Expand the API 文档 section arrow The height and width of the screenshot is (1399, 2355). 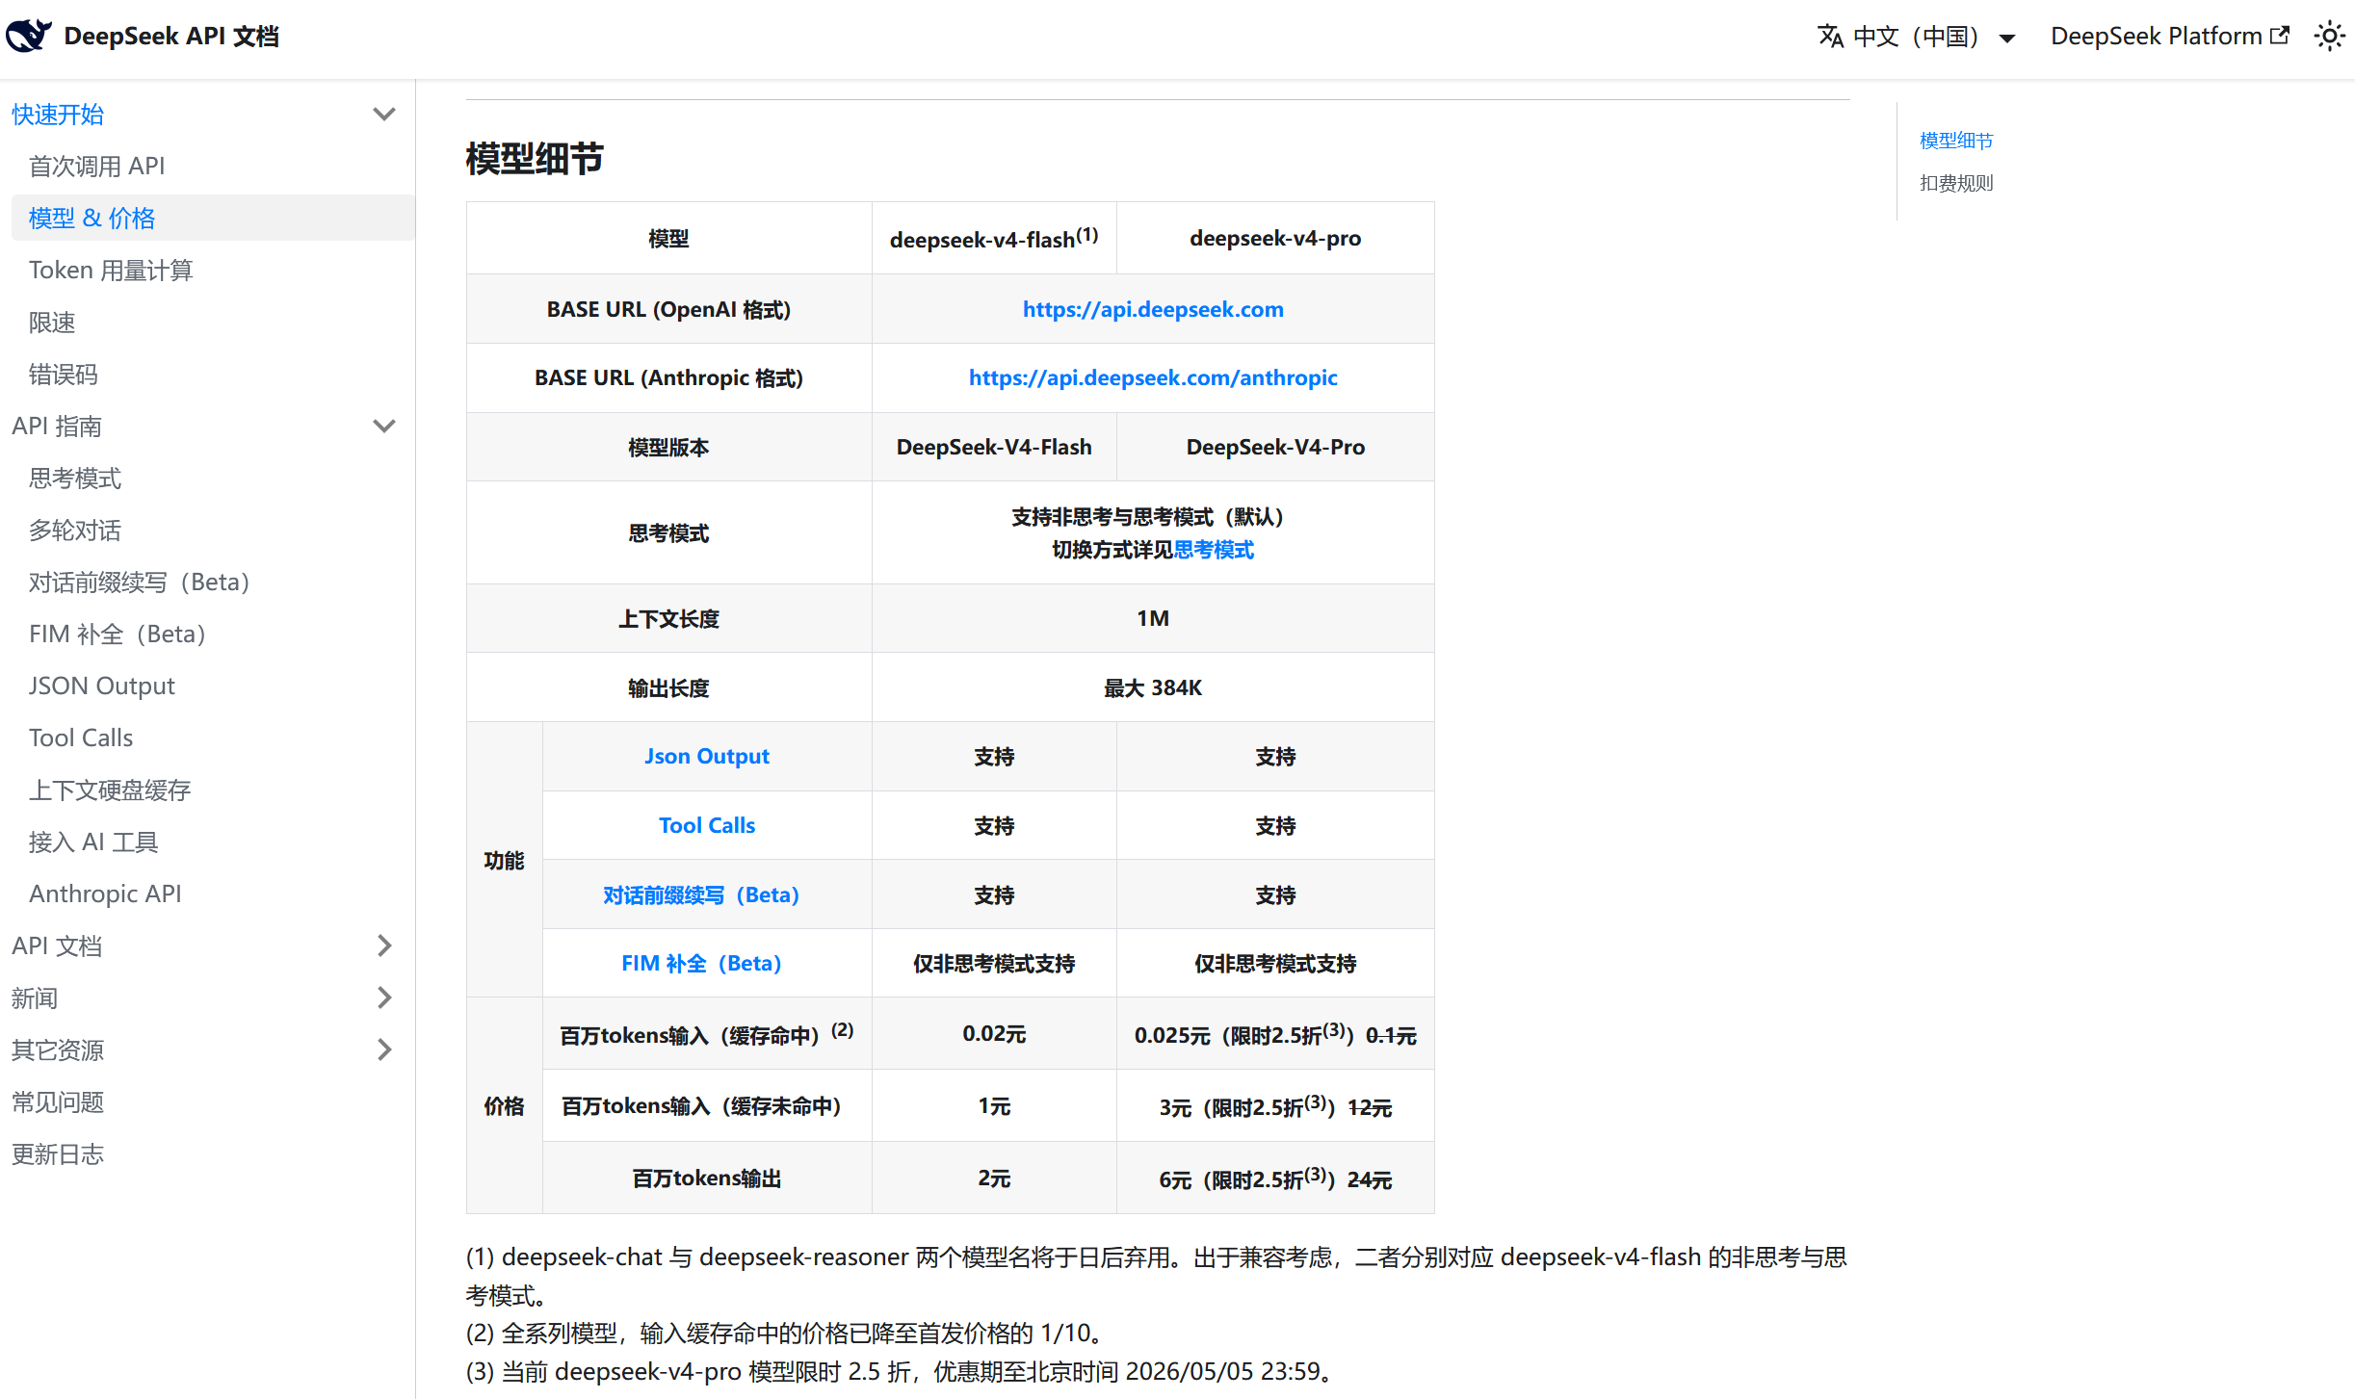tap(384, 946)
